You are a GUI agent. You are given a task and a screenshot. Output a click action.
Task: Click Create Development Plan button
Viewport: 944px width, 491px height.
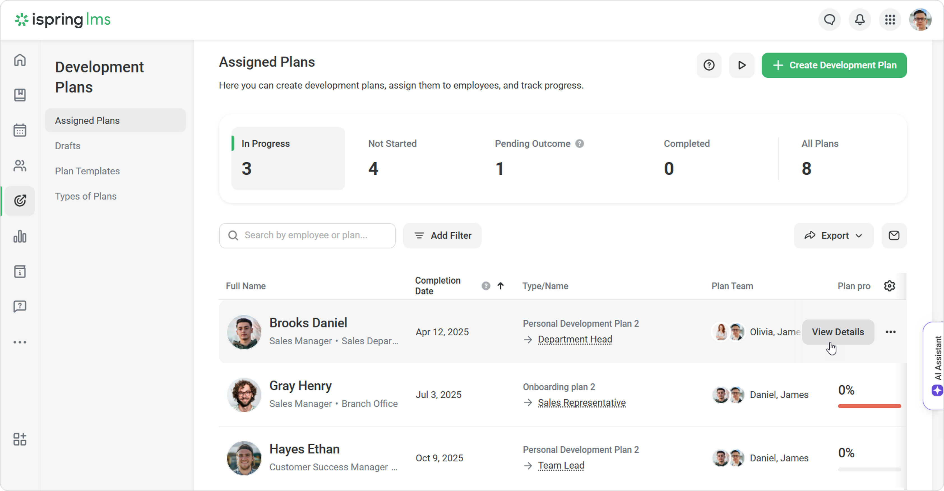point(834,65)
